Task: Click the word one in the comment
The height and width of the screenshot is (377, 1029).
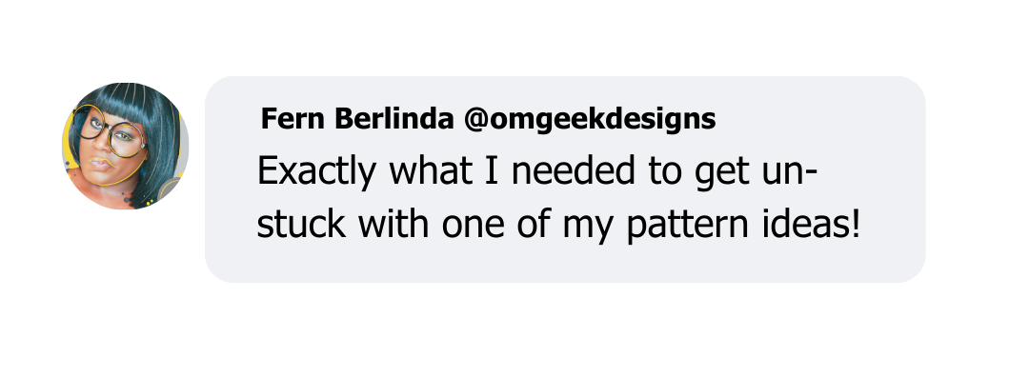Action: pos(474,226)
